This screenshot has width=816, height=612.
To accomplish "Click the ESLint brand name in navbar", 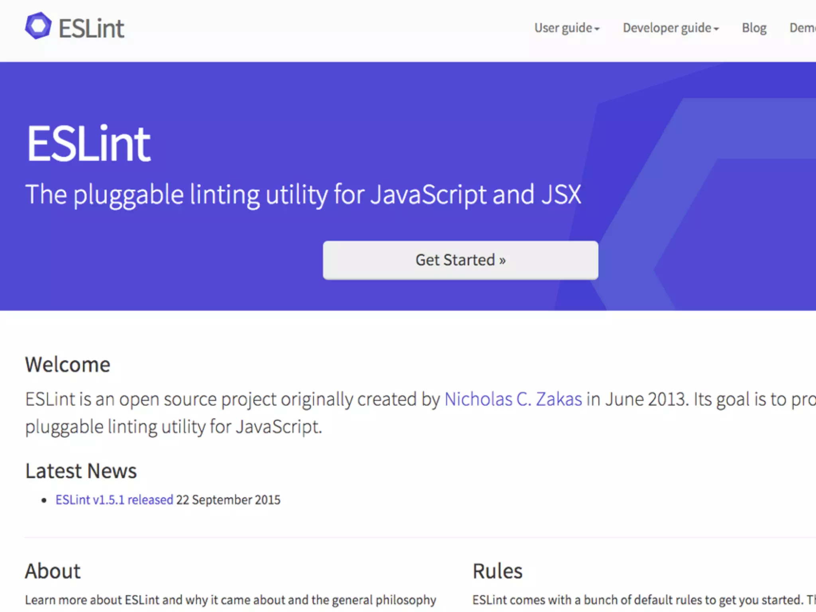I will pyautogui.click(x=91, y=29).
